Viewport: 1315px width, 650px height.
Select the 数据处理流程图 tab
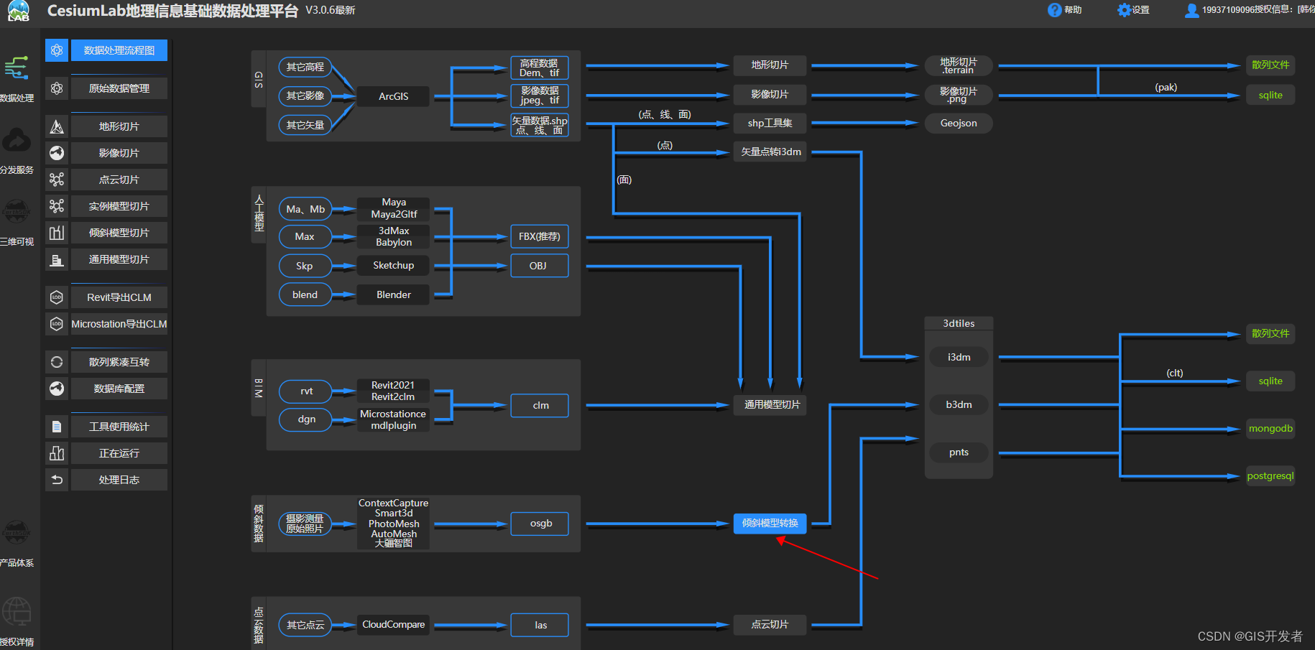pyautogui.click(x=119, y=50)
